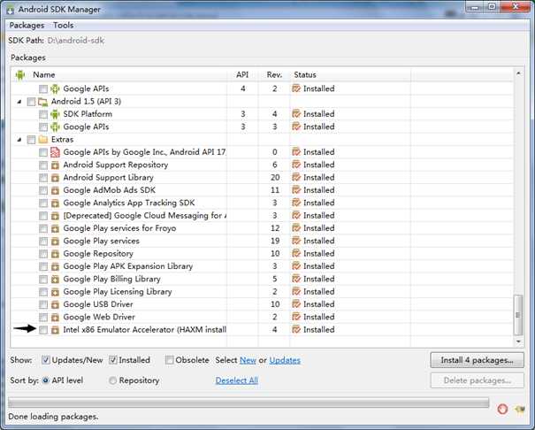Click the Extras folder icon
The height and width of the screenshot is (430, 535).
click(43, 140)
